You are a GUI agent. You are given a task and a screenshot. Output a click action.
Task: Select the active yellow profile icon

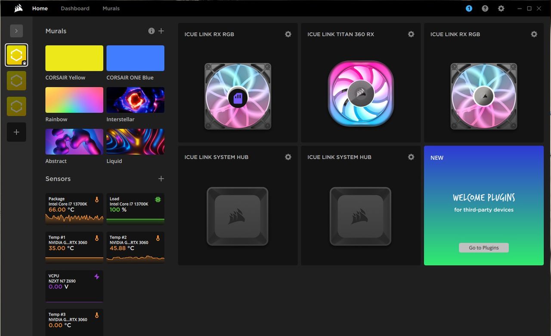click(x=16, y=55)
